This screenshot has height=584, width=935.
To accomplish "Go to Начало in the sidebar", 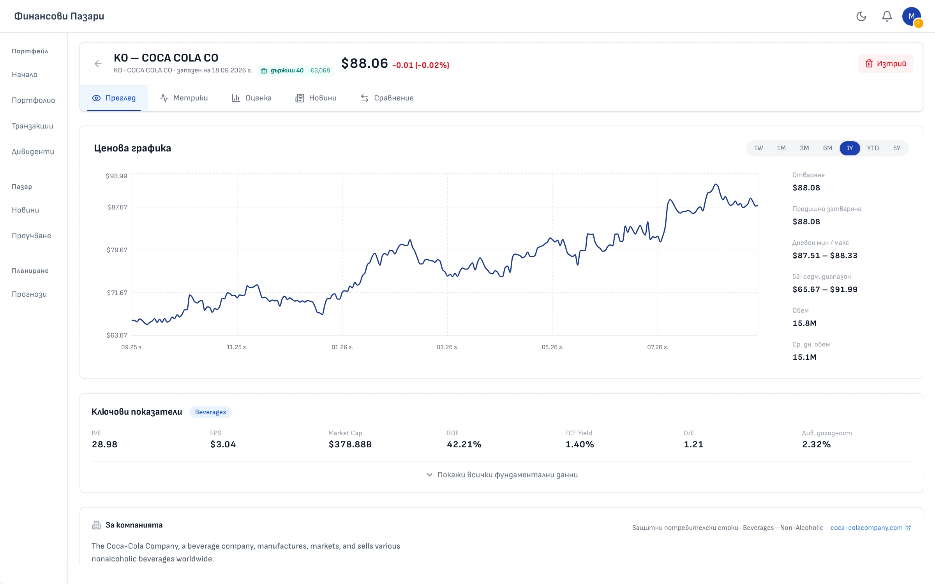I will (x=25, y=75).
